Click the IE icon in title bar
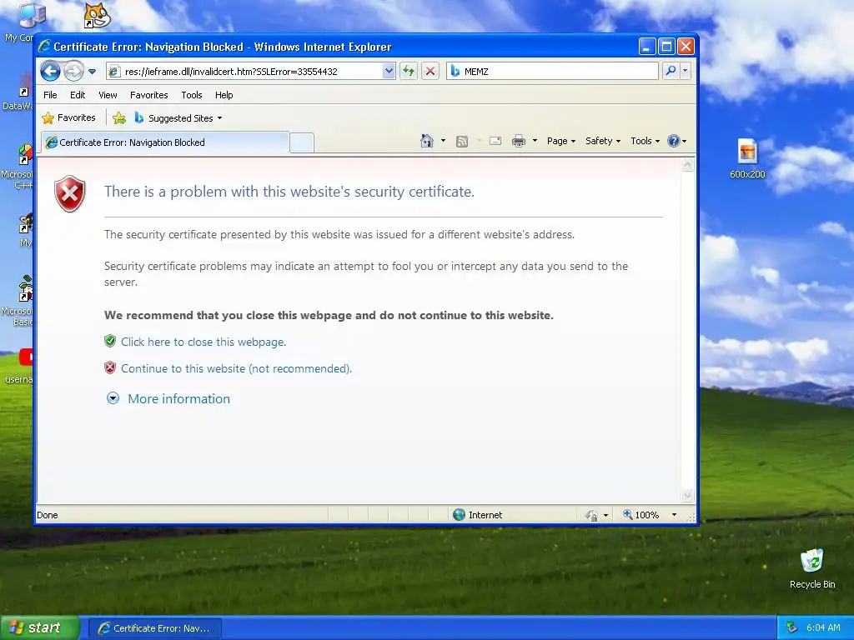Screen dimensions: 854x640 click(45, 47)
